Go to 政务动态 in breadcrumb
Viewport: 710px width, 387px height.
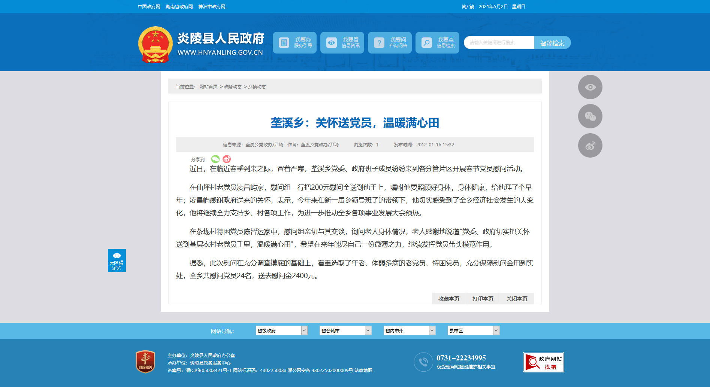232,87
